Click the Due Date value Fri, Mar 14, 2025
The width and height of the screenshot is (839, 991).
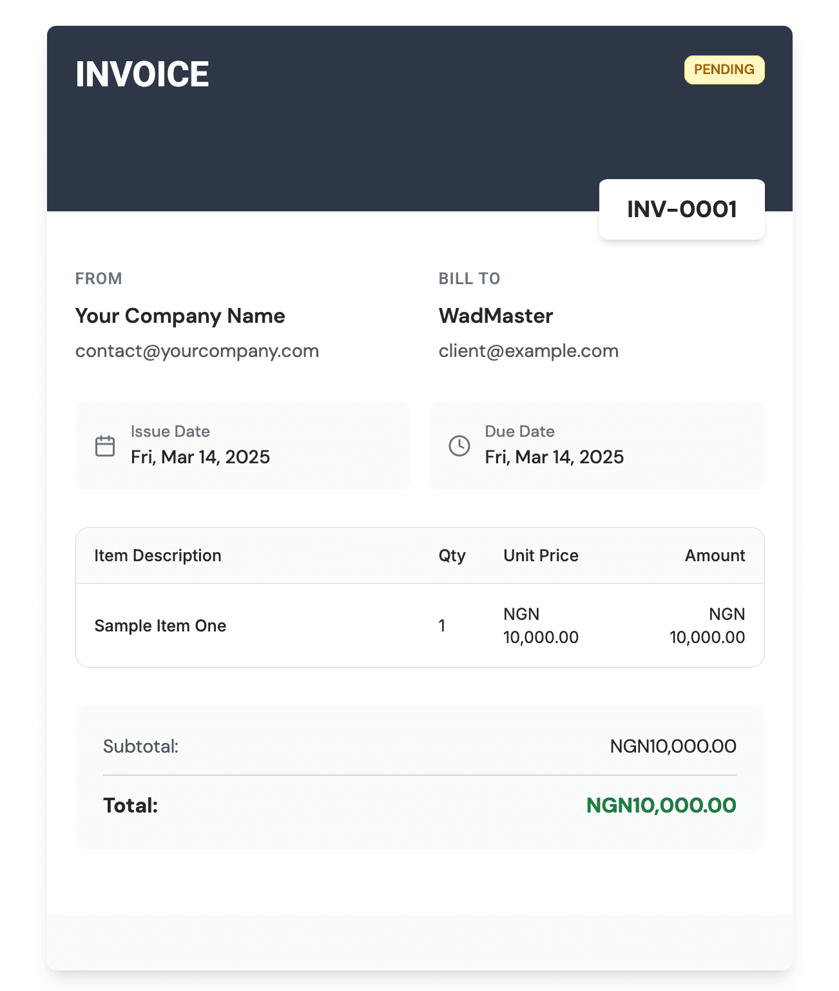pyautogui.click(x=554, y=457)
